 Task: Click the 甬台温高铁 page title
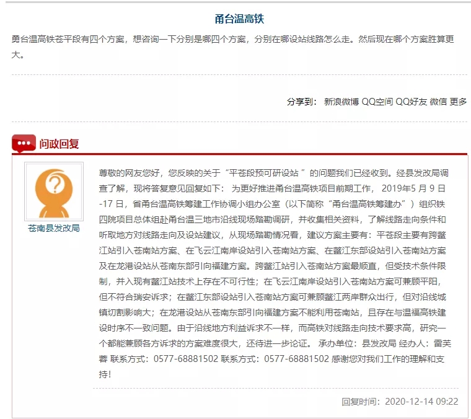(239, 19)
